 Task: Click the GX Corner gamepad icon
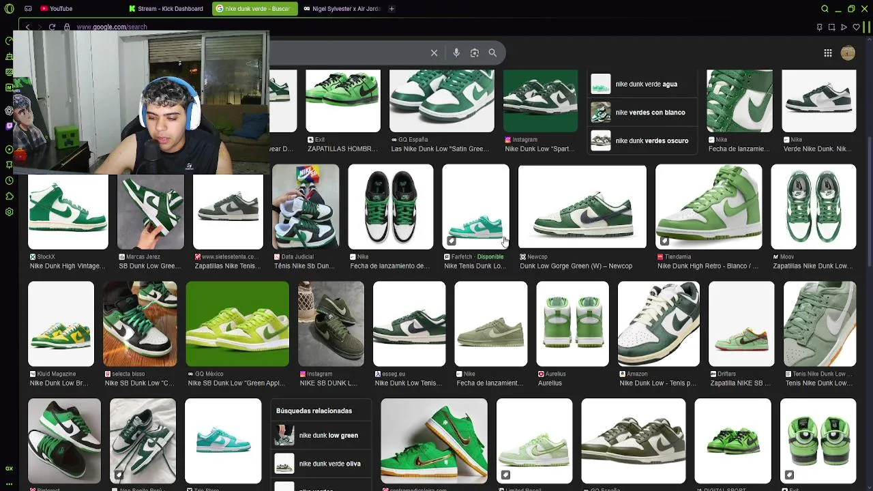point(28,9)
